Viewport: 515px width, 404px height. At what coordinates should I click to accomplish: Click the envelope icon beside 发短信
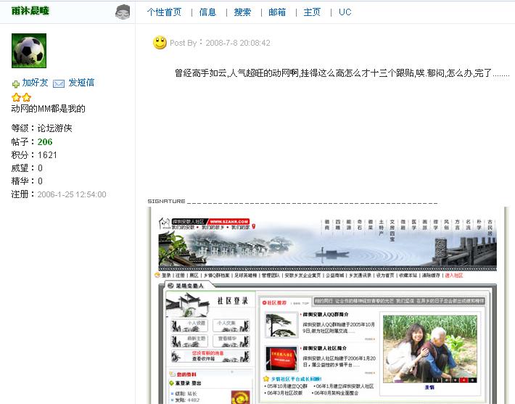[x=59, y=83]
